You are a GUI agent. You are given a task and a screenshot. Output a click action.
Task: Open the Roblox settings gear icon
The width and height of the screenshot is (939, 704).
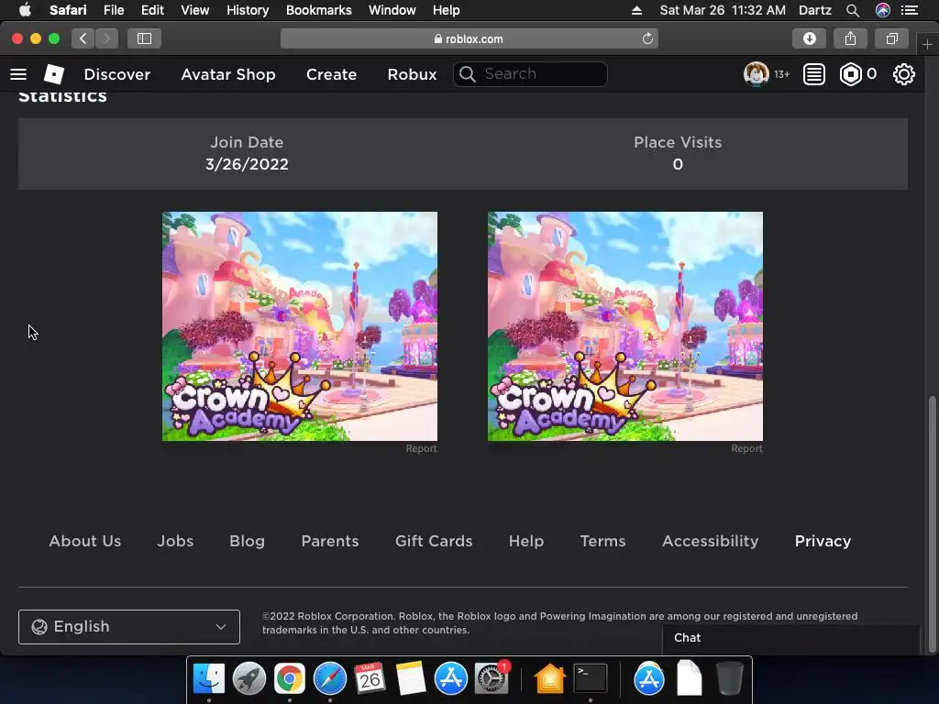point(903,74)
